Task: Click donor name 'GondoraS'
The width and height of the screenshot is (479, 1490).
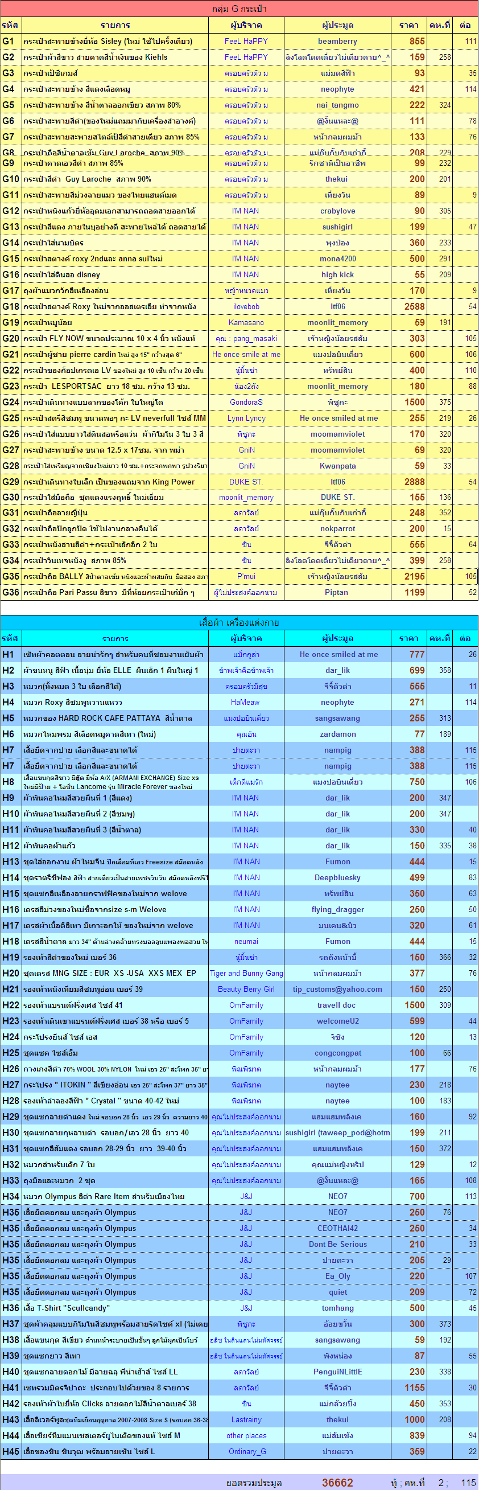Action: (x=246, y=402)
